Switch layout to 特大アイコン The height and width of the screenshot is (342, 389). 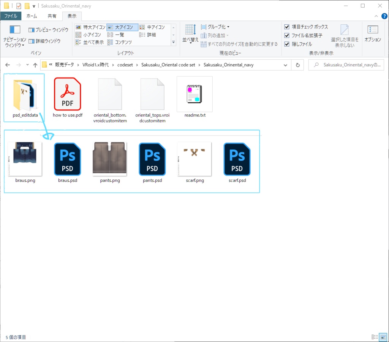(90, 27)
